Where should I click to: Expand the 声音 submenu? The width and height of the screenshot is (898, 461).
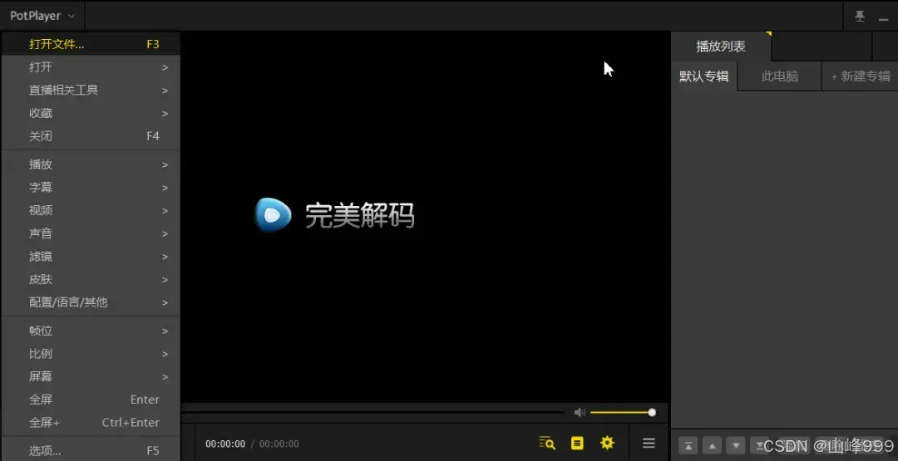click(91, 233)
